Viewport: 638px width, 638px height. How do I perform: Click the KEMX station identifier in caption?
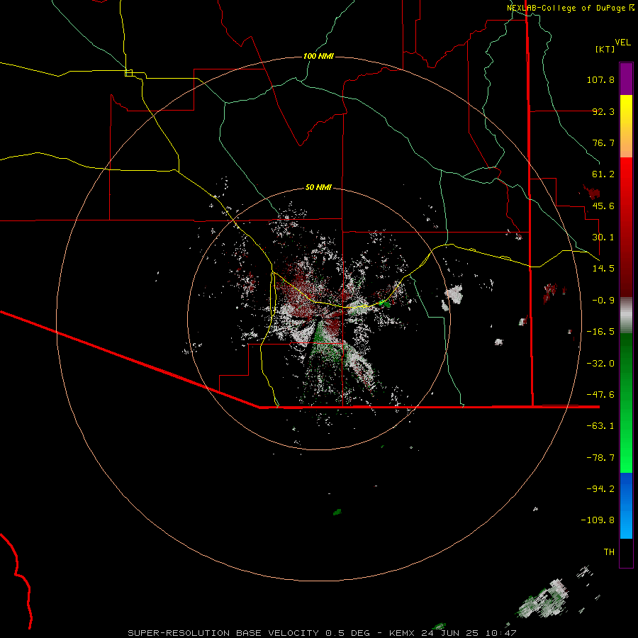click(403, 633)
